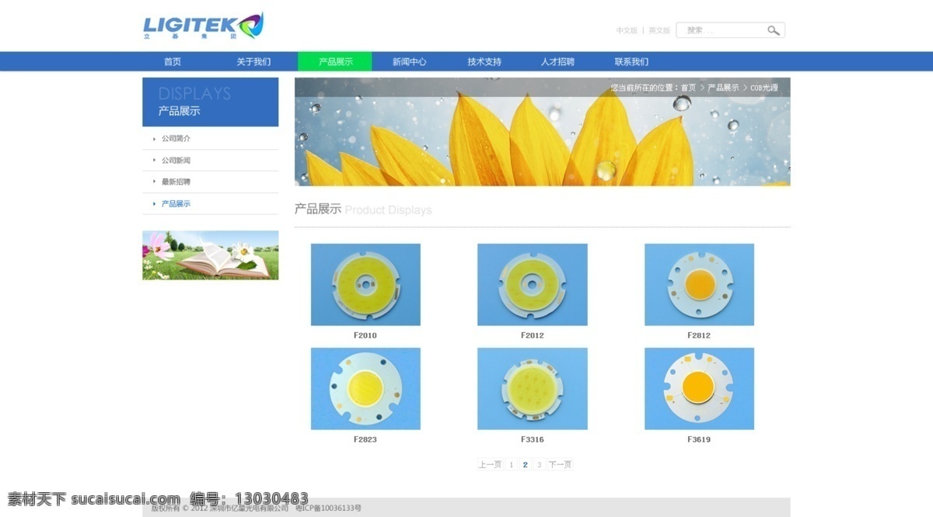The width and height of the screenshot is (933, 517).
Task: Click COB光源 in the breadcrumb
Action: tap(764, 88)
